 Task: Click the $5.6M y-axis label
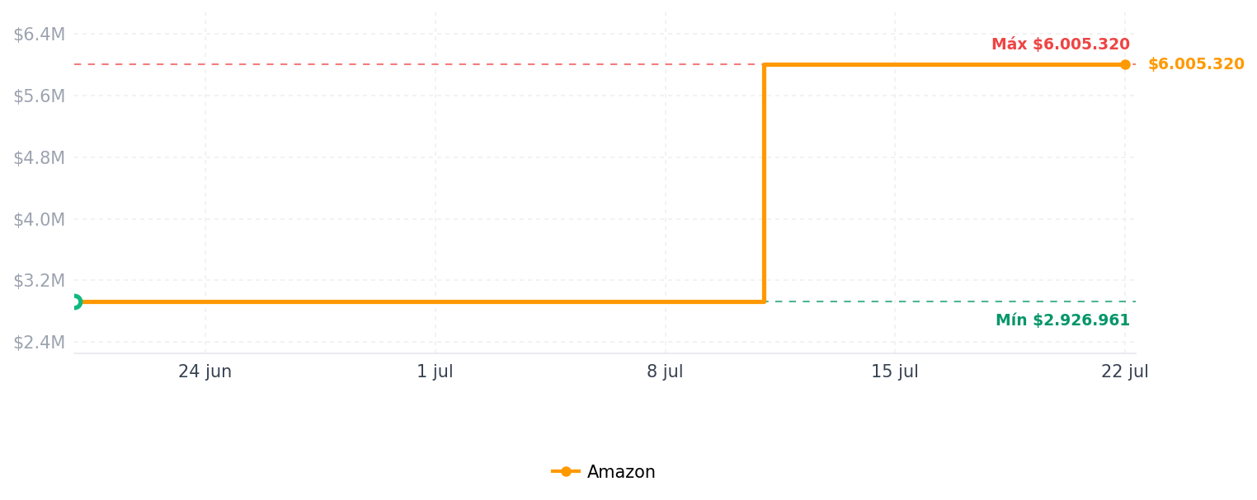pos(39,96)
